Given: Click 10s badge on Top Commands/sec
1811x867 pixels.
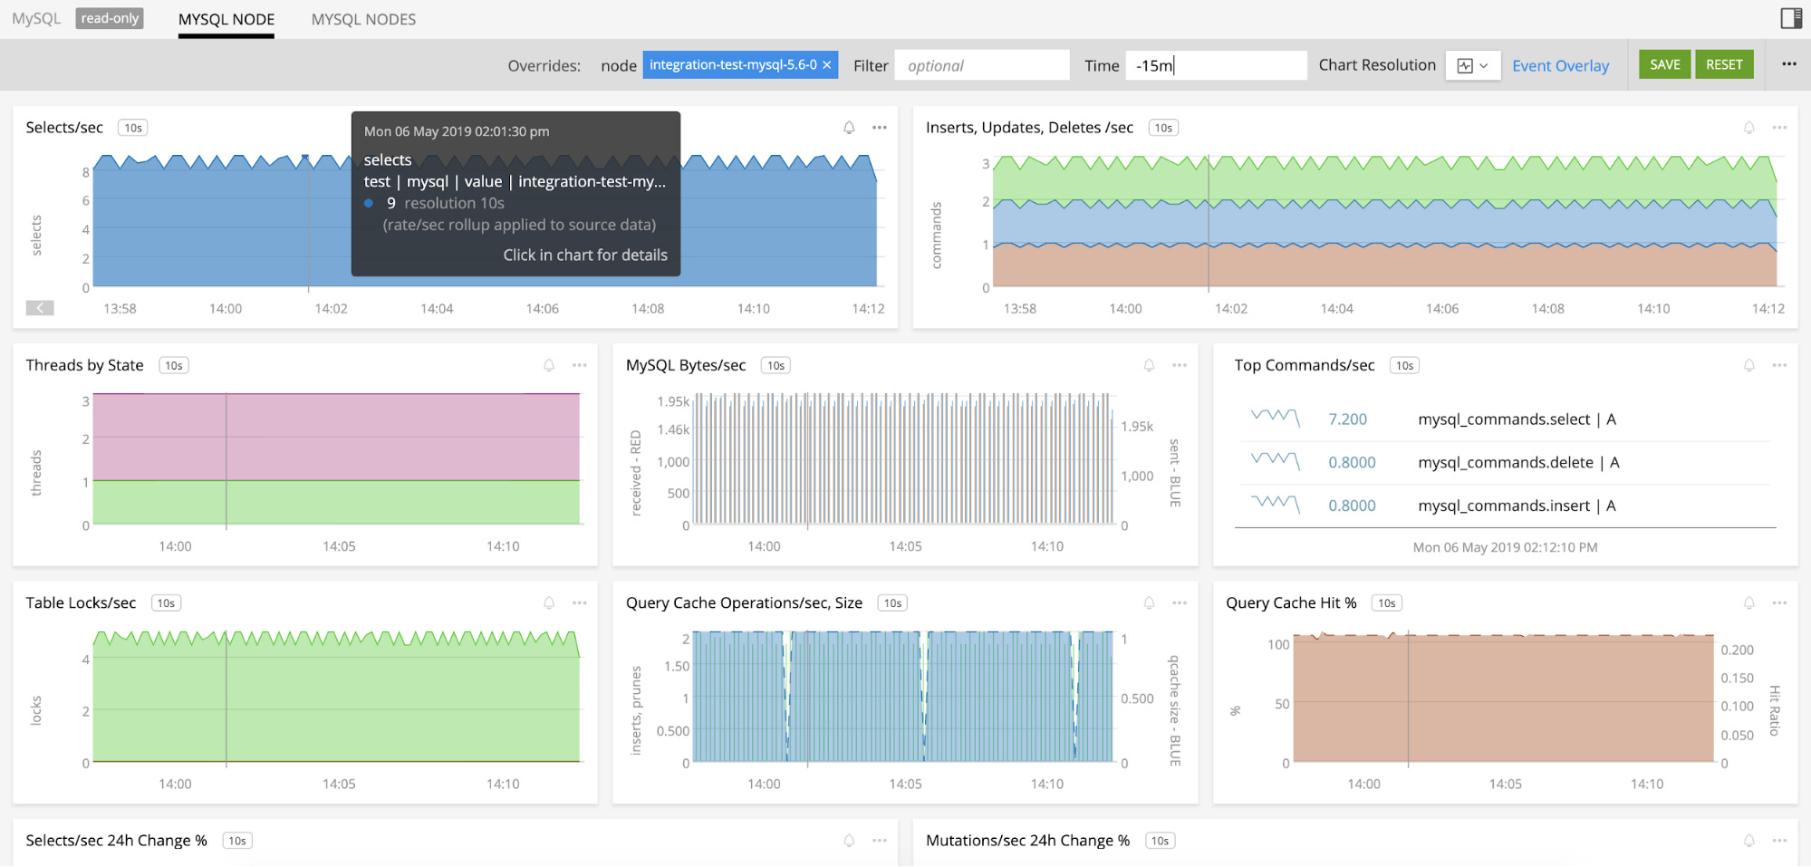Looking at the screenshot, I should point(1404,365).
